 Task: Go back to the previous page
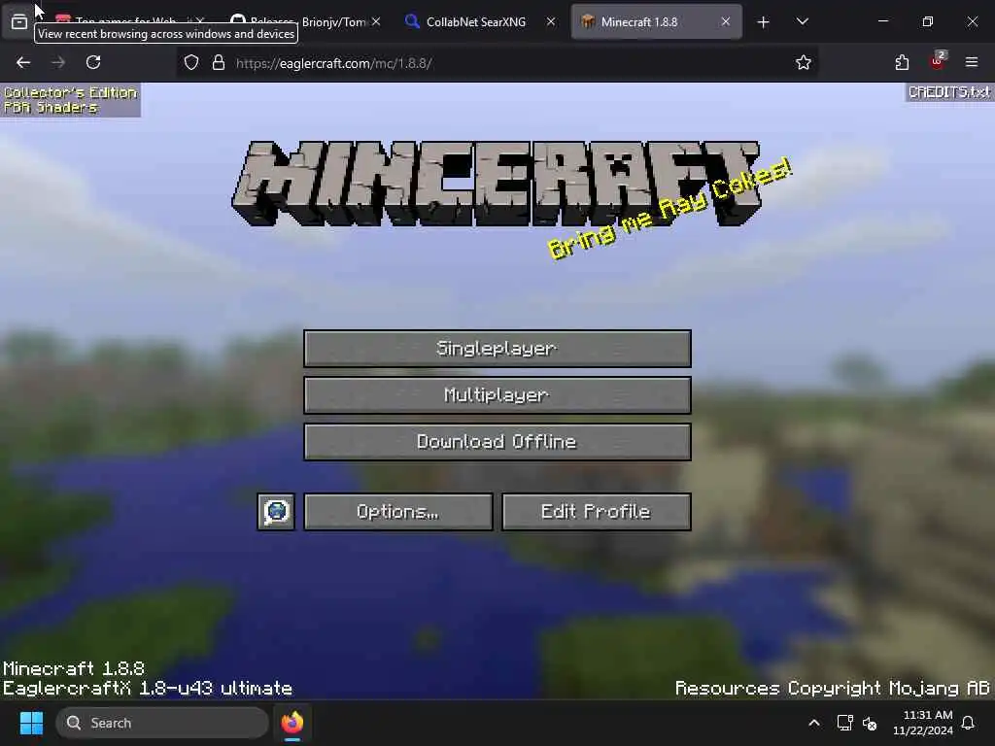[23, 62]
